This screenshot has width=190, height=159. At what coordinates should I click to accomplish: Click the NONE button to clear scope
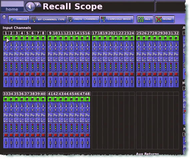(x=165, y=19)
